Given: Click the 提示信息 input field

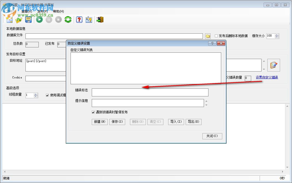Looking at the screenshot, I should pos(148,103).
